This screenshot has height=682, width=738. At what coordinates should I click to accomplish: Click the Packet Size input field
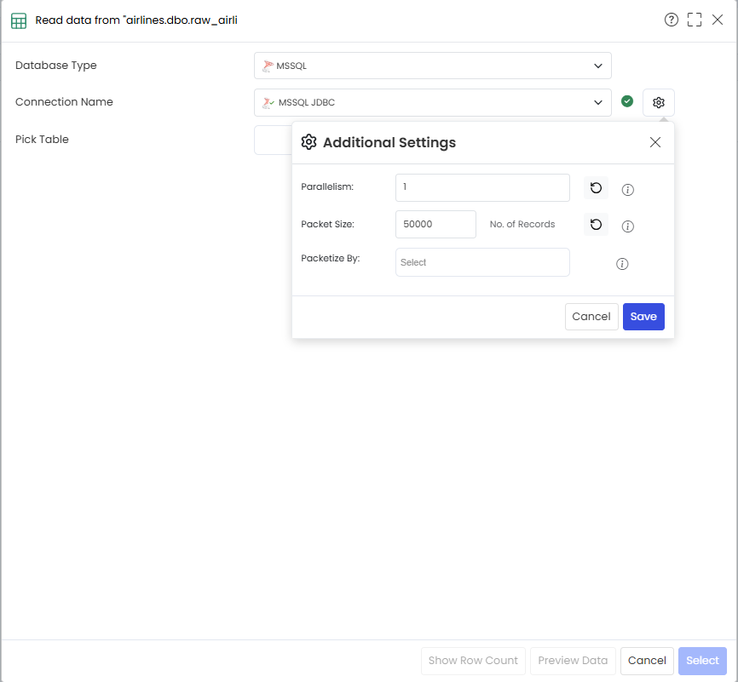tap(435, 225)
